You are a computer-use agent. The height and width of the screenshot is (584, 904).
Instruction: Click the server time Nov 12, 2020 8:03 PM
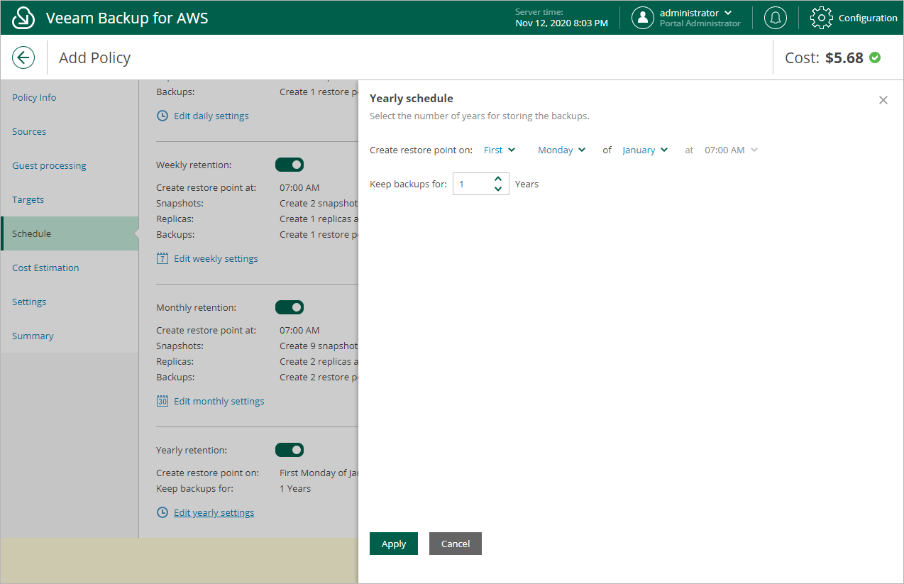click(561, 23)
